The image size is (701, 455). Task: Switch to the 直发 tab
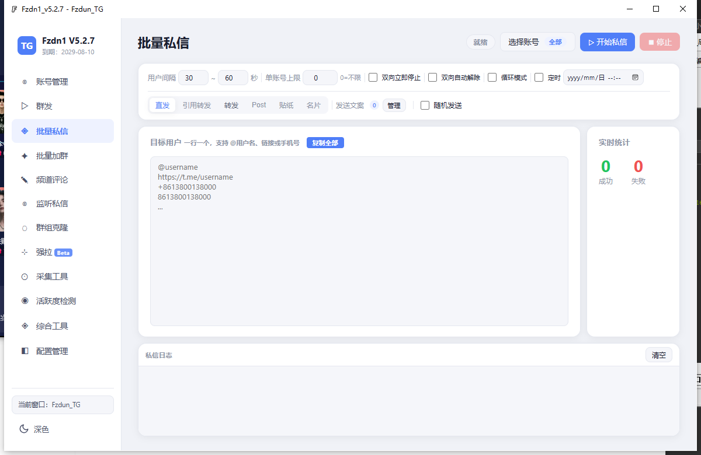click(162, 105)
